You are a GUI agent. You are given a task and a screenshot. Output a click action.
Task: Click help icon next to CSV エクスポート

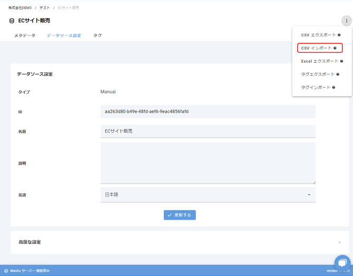[x=339, y=35]
